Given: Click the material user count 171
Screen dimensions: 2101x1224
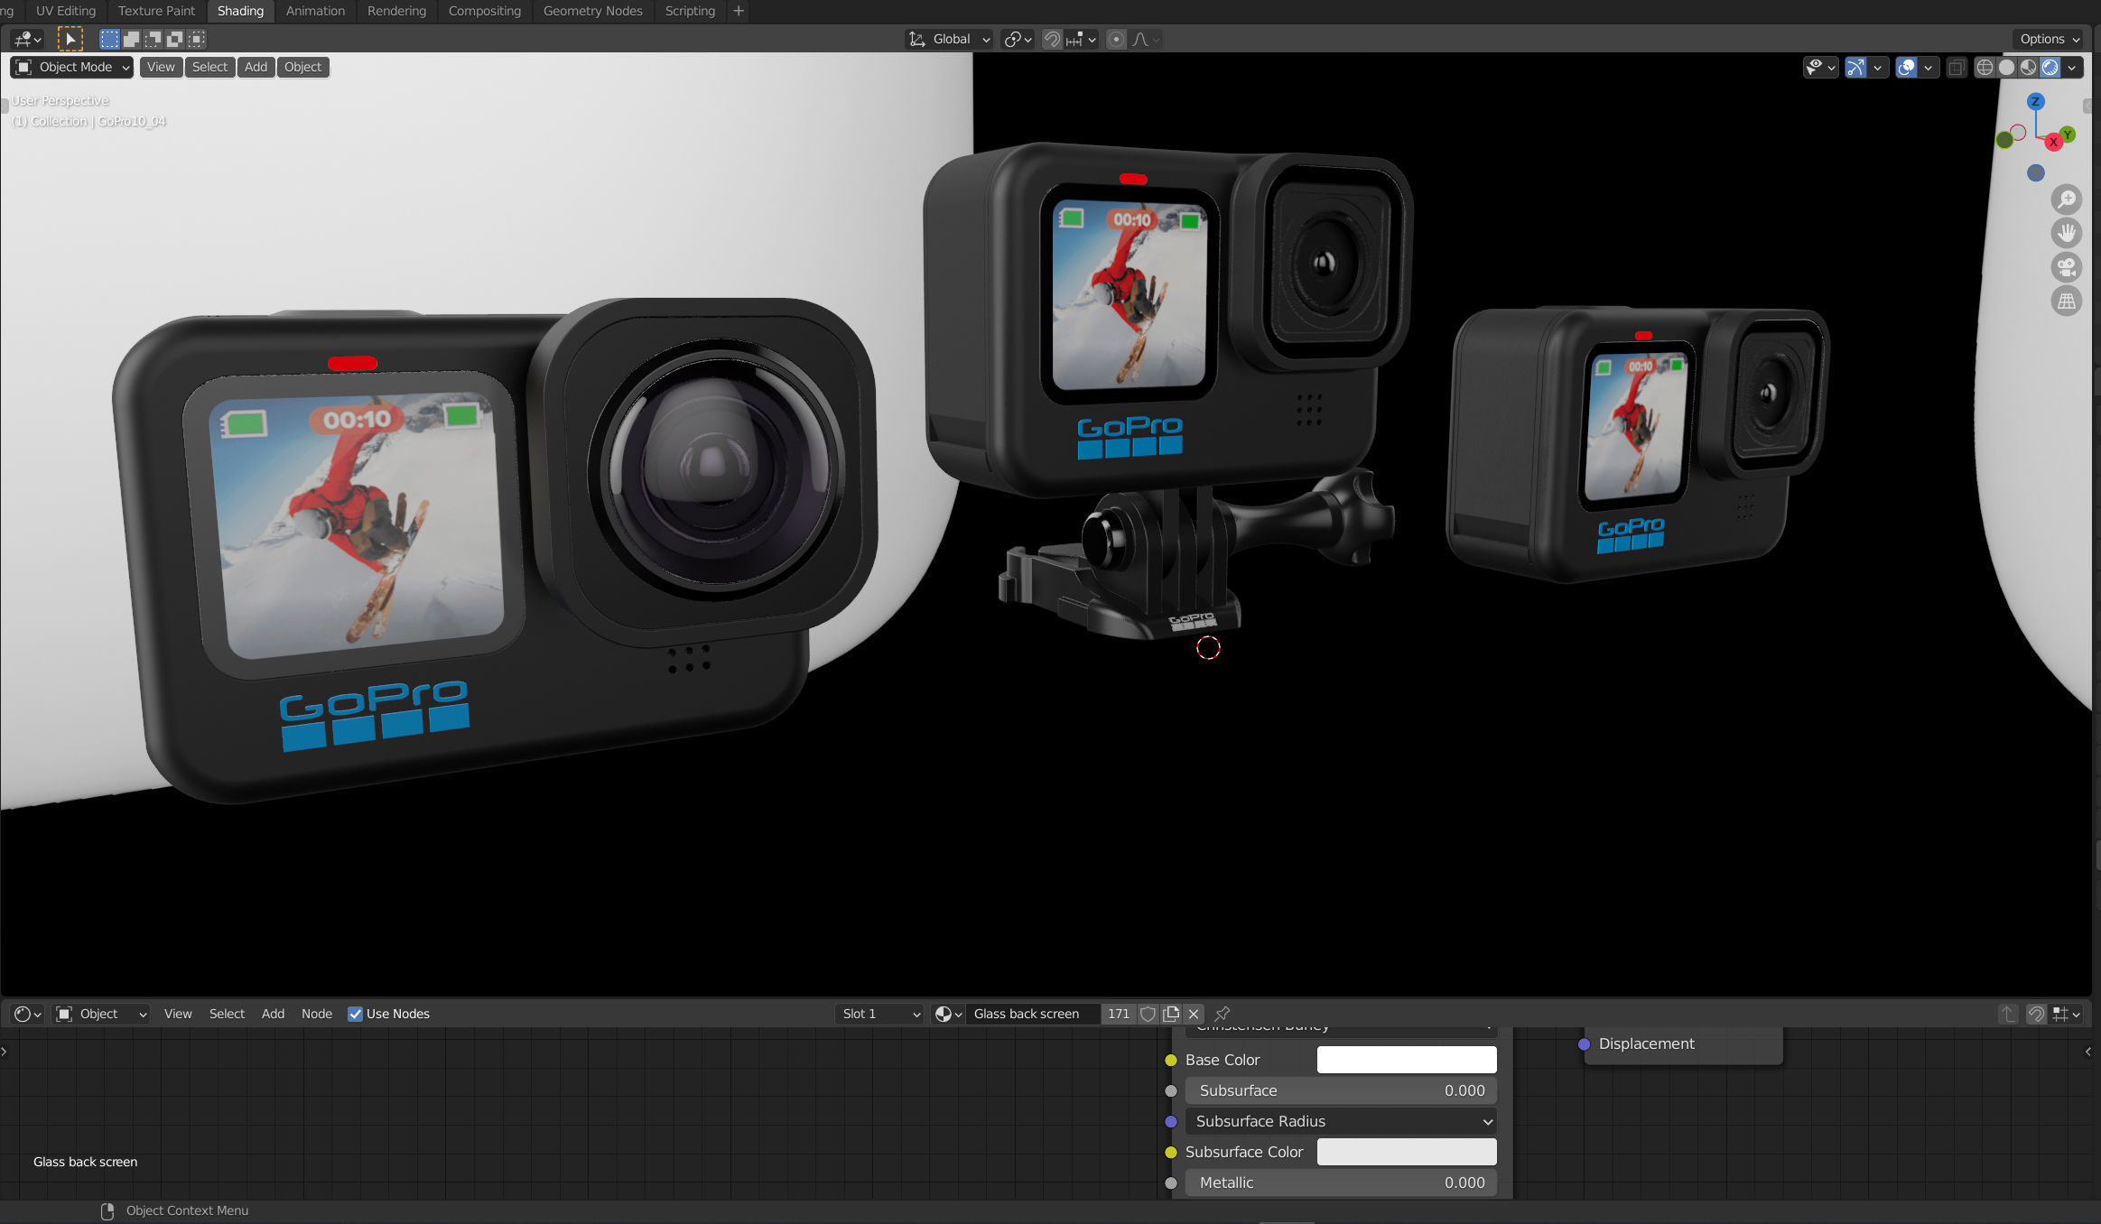Looking at the screenshot, I should point(1118,1014).
